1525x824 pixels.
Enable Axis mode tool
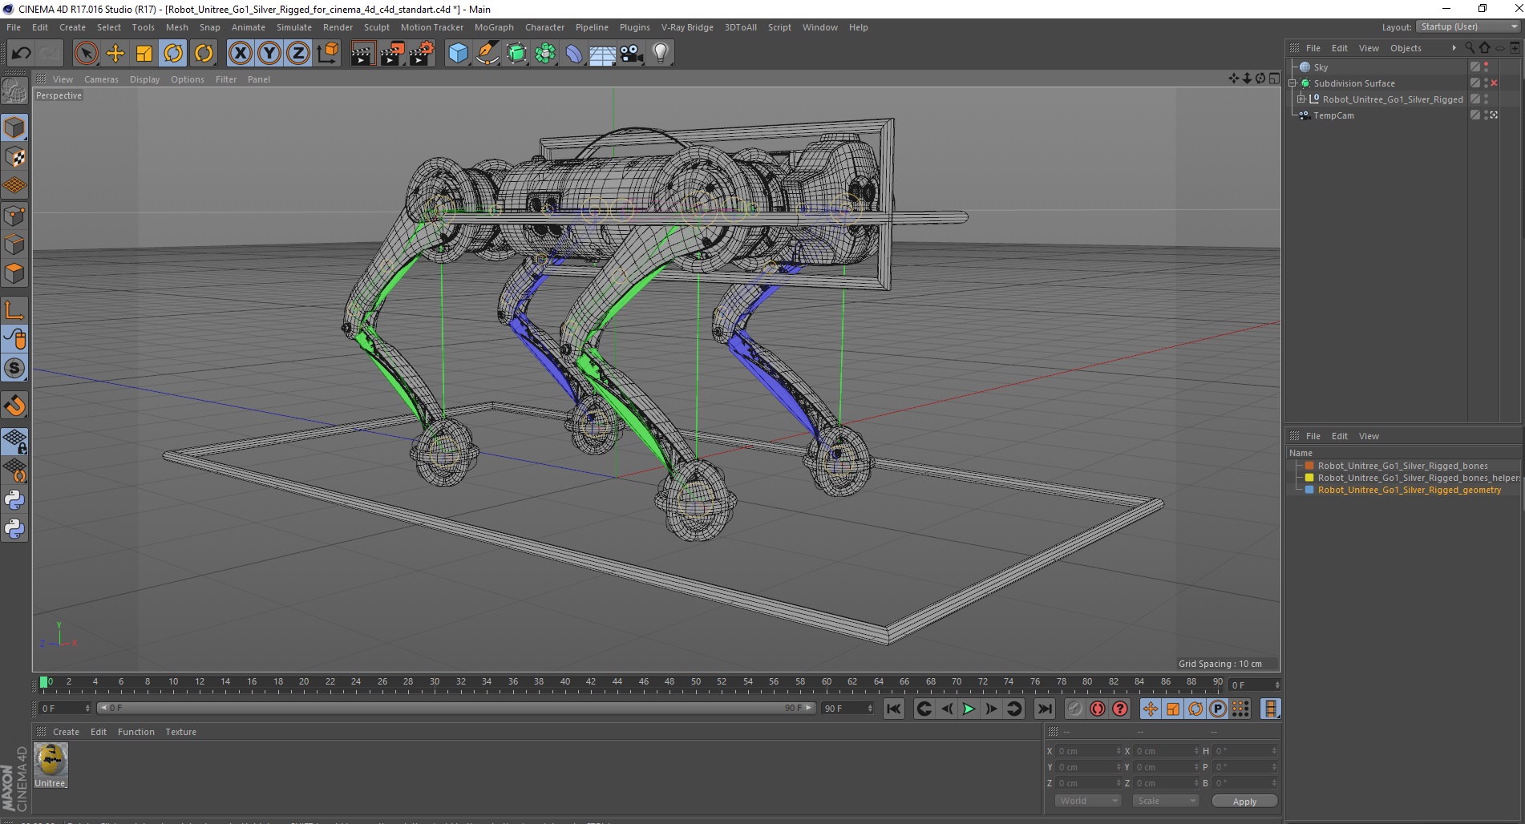pyautogui.click(x=14, y=310)
